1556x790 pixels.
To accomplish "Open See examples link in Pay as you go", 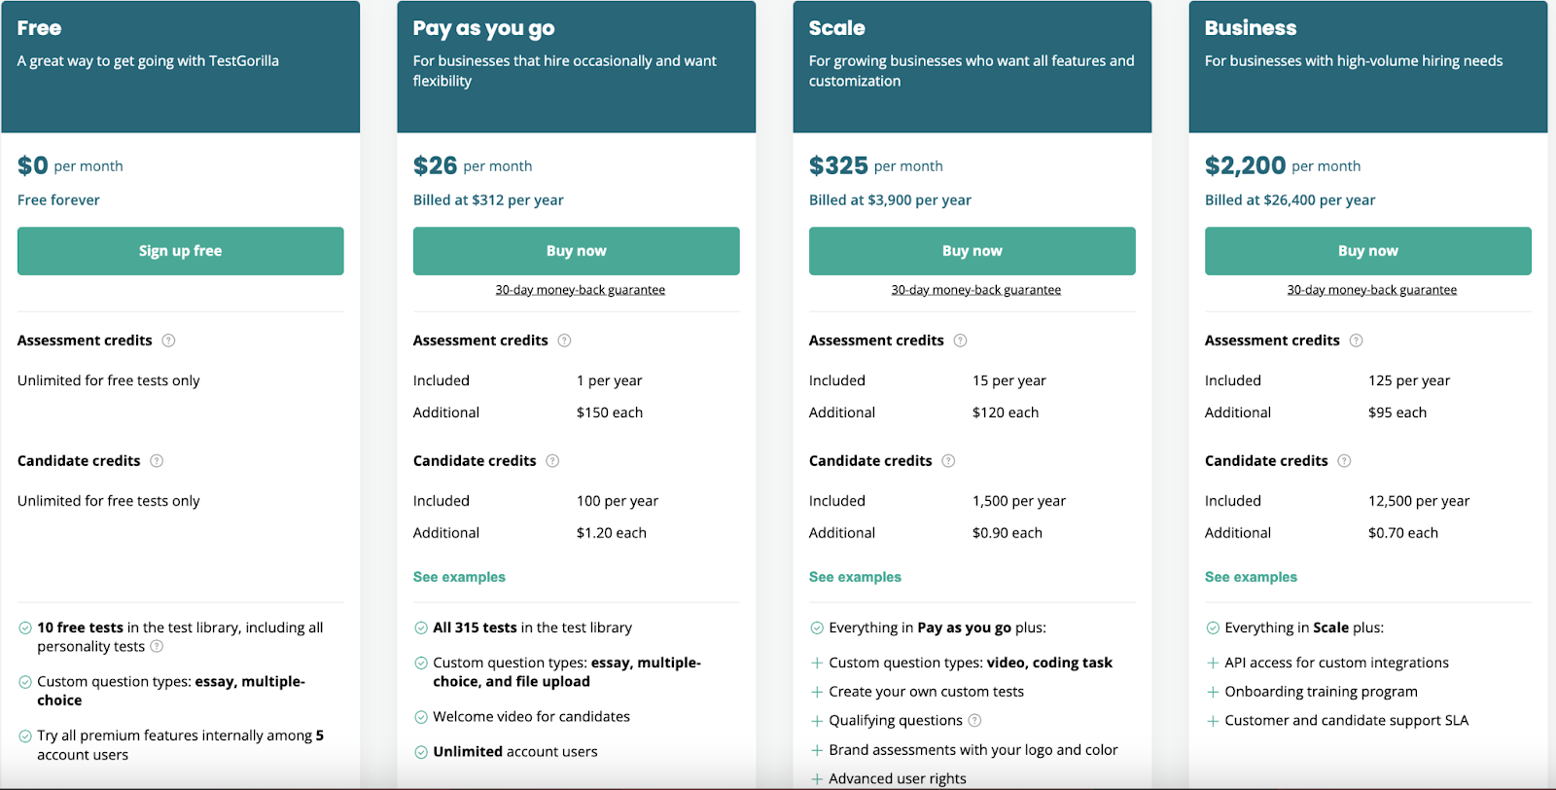I will 459,577.
